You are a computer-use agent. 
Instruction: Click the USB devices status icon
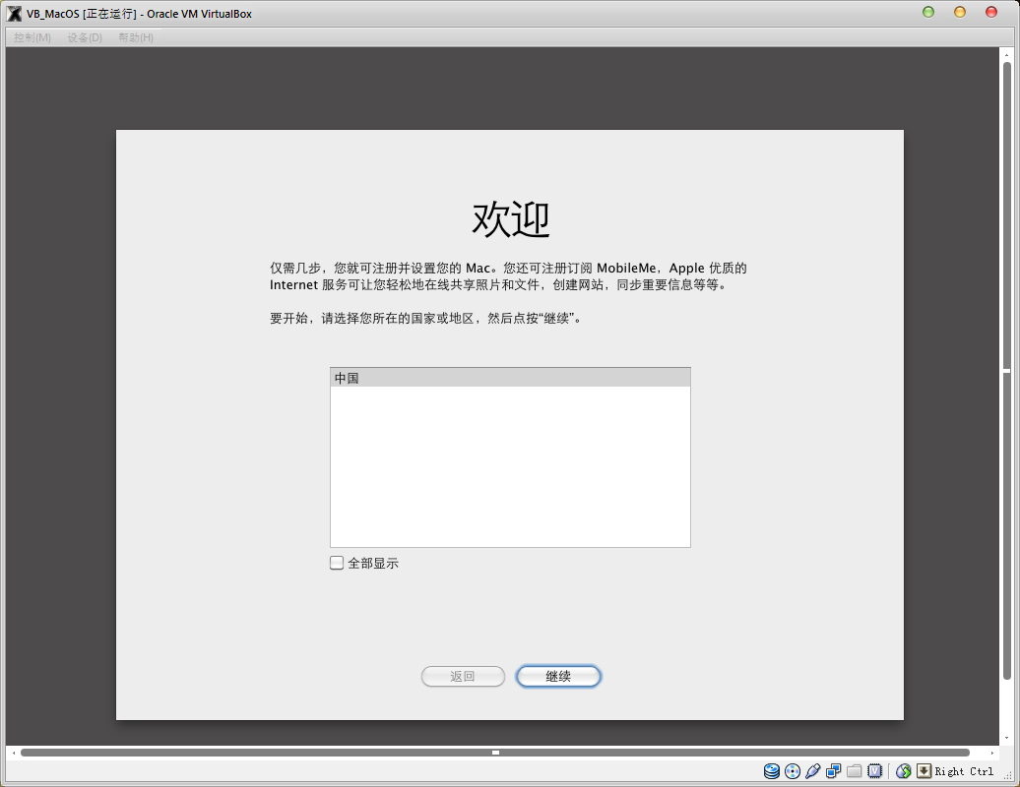812,771
